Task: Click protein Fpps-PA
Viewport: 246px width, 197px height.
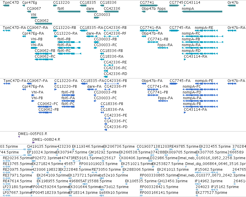Action: point(166,98)
